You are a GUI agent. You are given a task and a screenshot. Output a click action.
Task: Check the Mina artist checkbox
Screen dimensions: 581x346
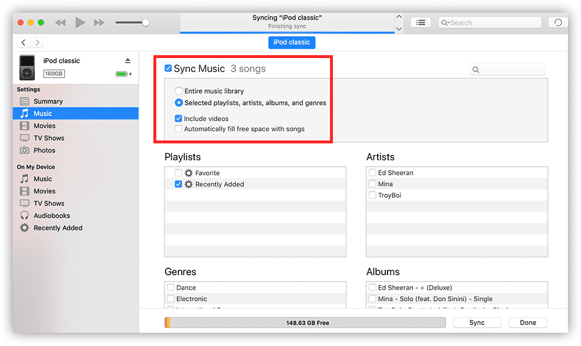[372, 183]
